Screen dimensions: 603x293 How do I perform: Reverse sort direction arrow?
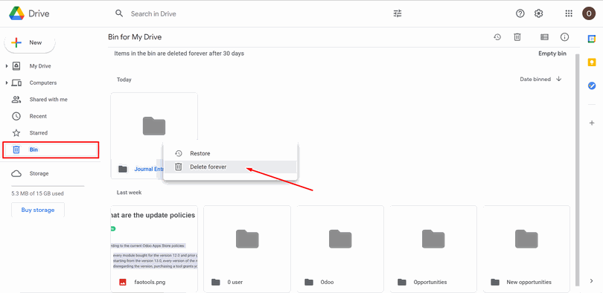pos(559,79)
